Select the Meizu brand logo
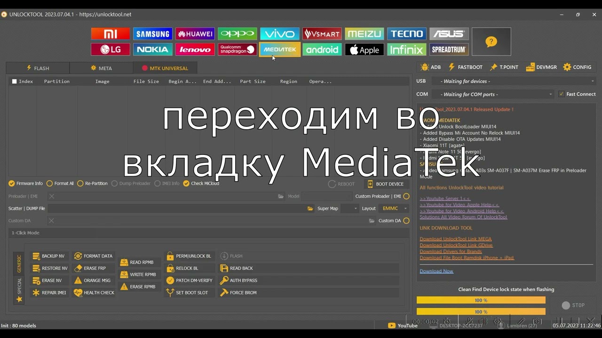 point(364,34)
